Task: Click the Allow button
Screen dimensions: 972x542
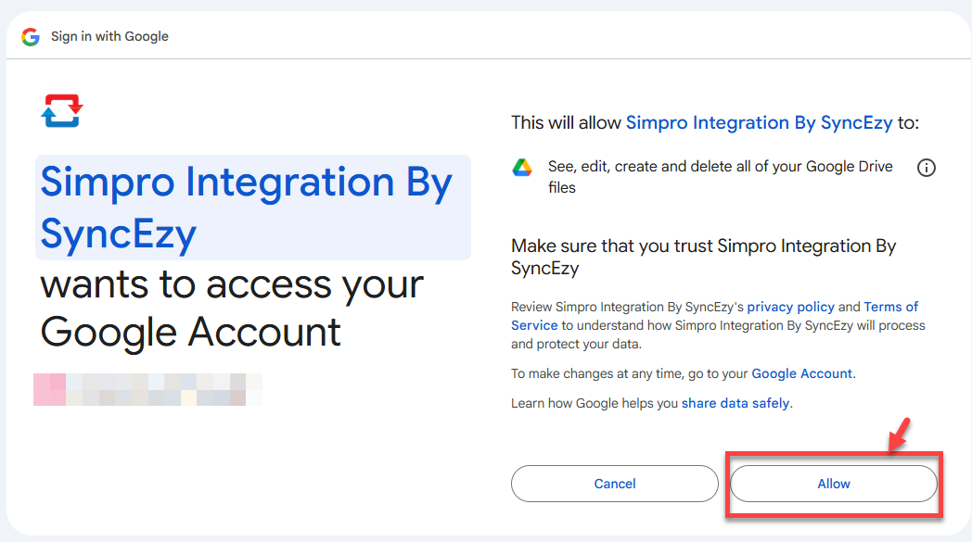Action: click(x=834, y=484)
